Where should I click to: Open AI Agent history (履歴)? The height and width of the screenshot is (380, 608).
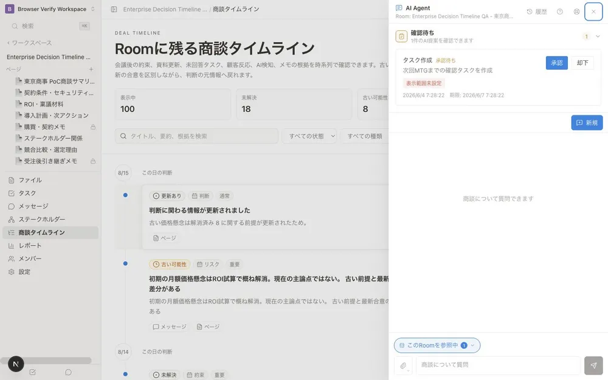[537, 12]
